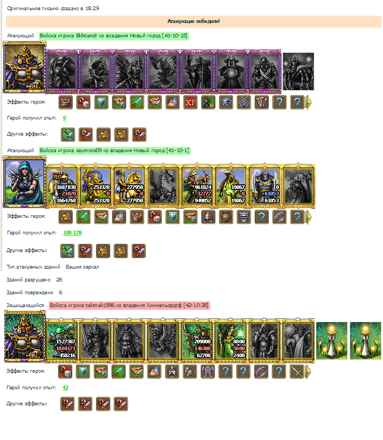
Task: Click the red XP hero effect icon
Action: tap(190, 102)
